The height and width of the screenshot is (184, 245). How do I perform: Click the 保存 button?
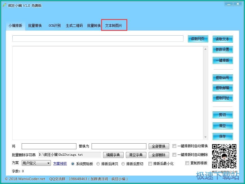tap(223, 137)
